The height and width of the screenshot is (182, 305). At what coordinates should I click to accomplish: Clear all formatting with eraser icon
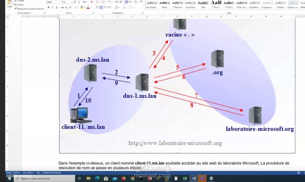(91, 2)
